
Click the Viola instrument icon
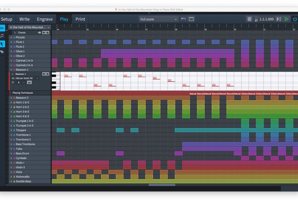(14, 172)
